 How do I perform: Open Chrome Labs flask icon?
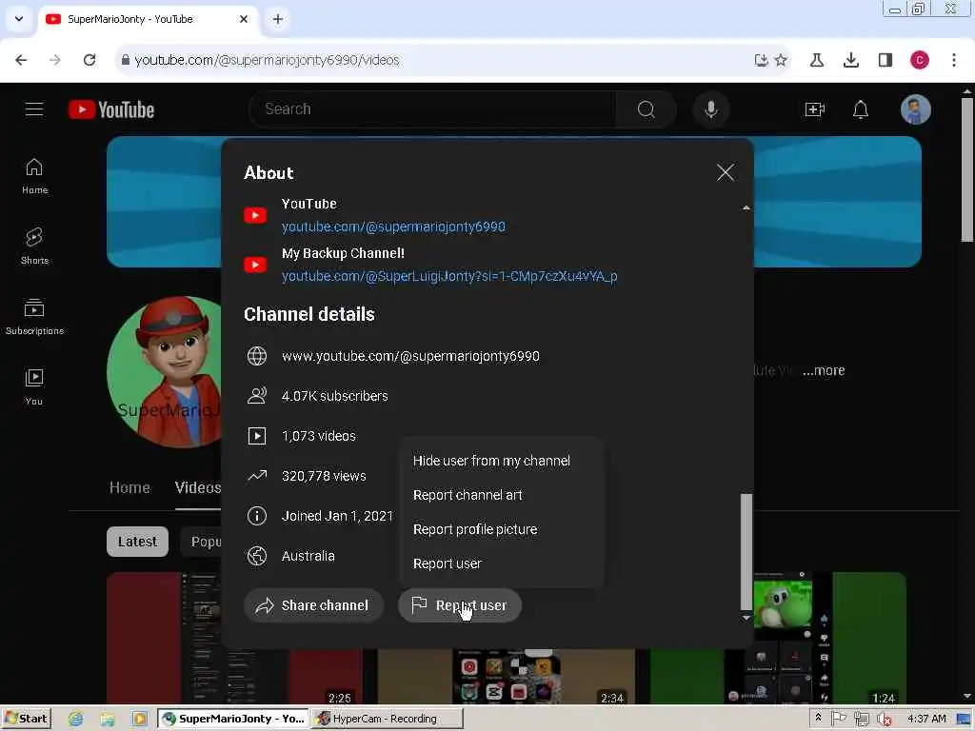coord(816,60)
